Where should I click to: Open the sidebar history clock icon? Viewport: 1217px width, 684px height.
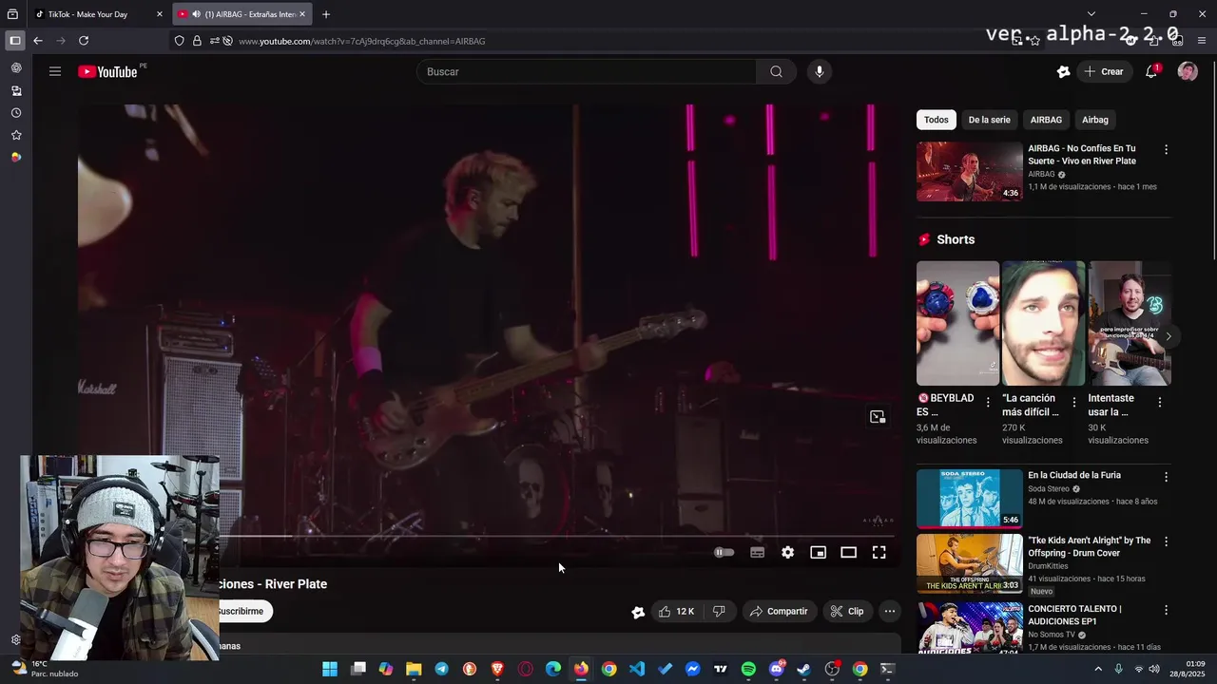[x=16, y=113]
